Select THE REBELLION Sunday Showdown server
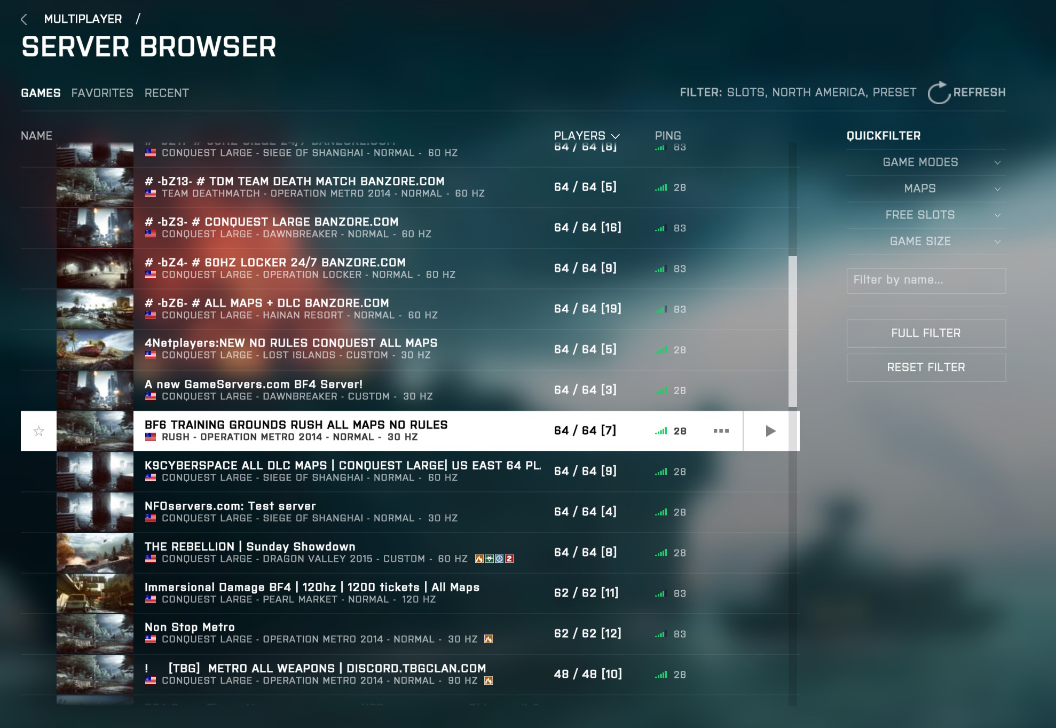The image size is (1056, 728). pyautogui.click(x=410, y=553)
